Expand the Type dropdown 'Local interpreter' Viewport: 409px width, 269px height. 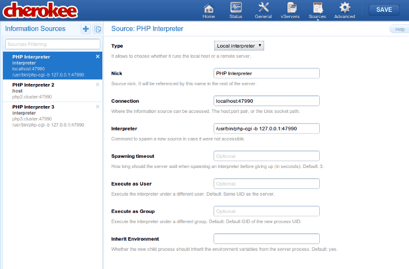(x=239, y=45)
